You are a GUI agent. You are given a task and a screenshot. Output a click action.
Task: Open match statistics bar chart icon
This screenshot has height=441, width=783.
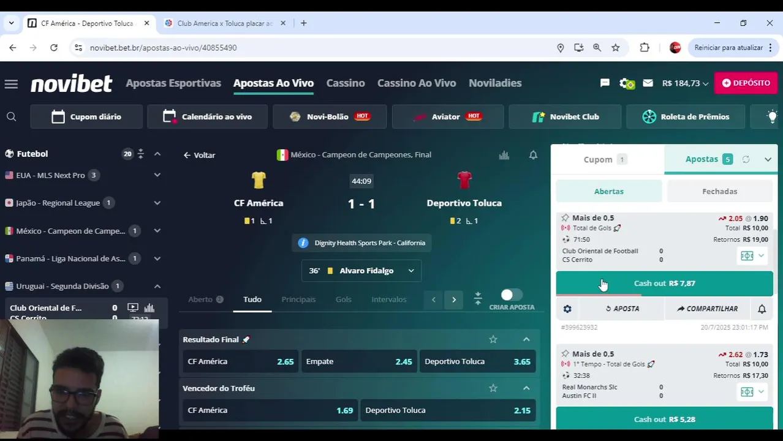coord(504,155)
